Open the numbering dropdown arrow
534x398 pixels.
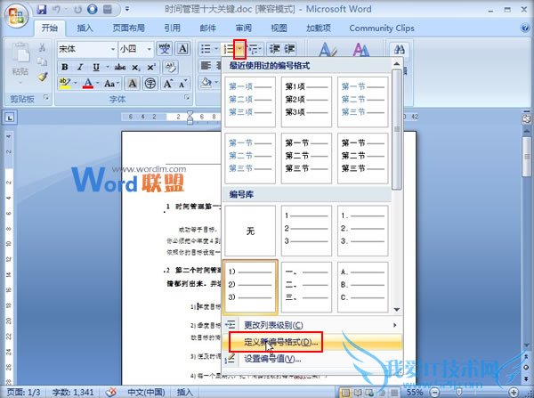click(x=239, y=49)
